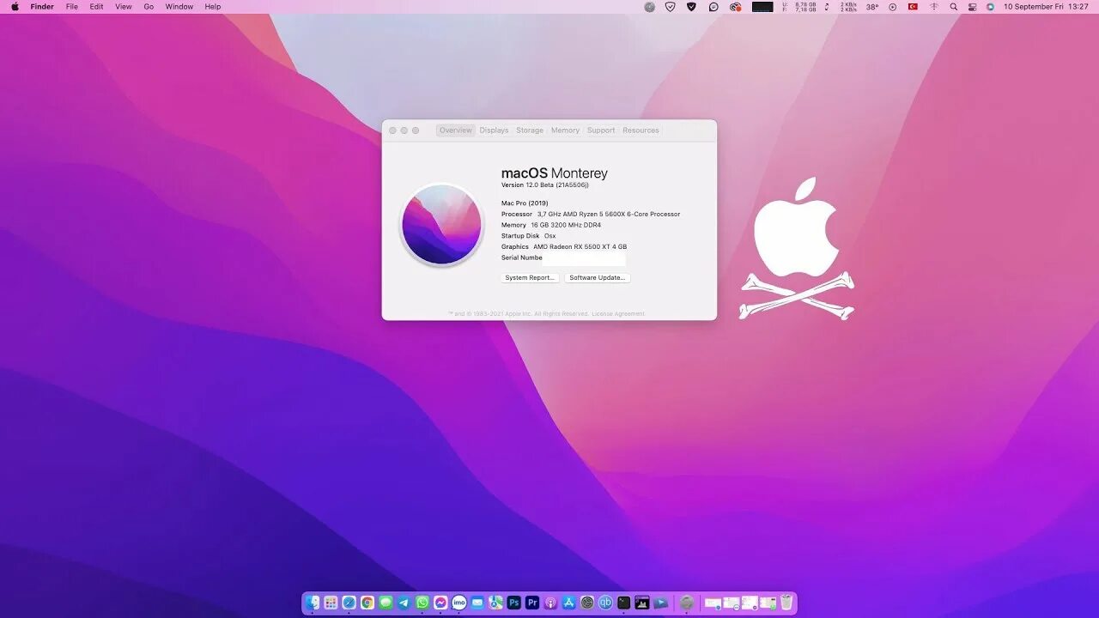The width and height of the screenshot is (1099, 618).
Task: Switch to the Memory tab
Action: pyautogui.click(x=565, y=130)
